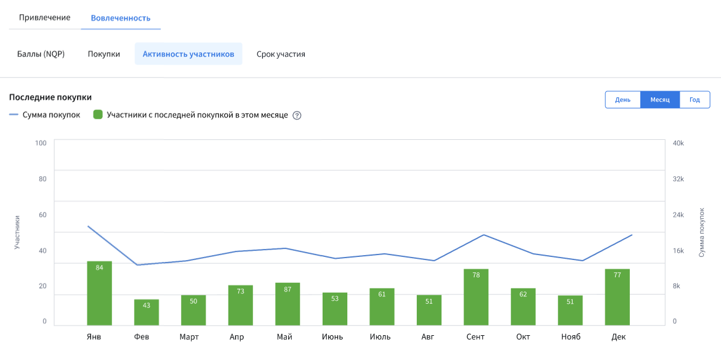This screenshot has width=721, height=350.
Task: Set chart period to Месяц
Action: coord(660,100)
